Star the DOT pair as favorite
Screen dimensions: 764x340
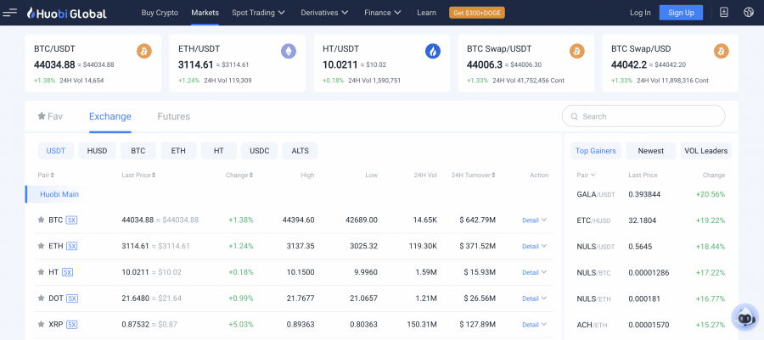(41, 298)
